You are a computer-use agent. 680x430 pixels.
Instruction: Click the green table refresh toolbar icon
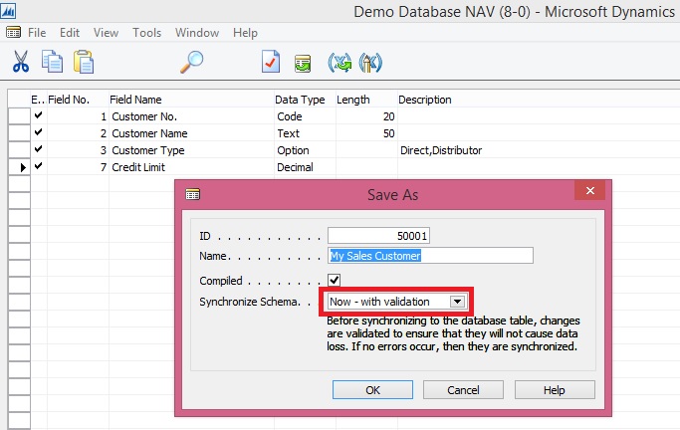(303, 62)
